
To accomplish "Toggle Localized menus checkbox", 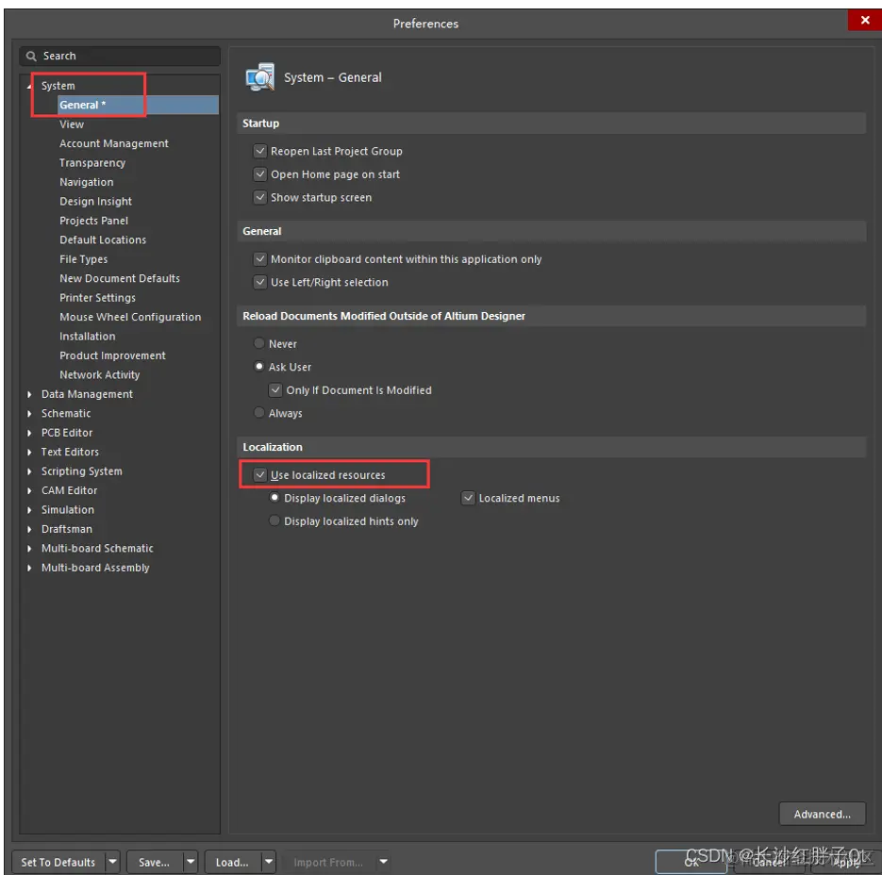I will click(468, 498).
